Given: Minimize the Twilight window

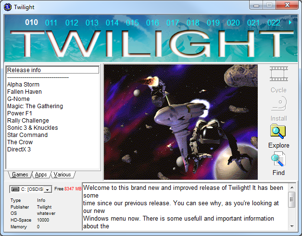Looking at the screenshot, I should click(256, 5).
